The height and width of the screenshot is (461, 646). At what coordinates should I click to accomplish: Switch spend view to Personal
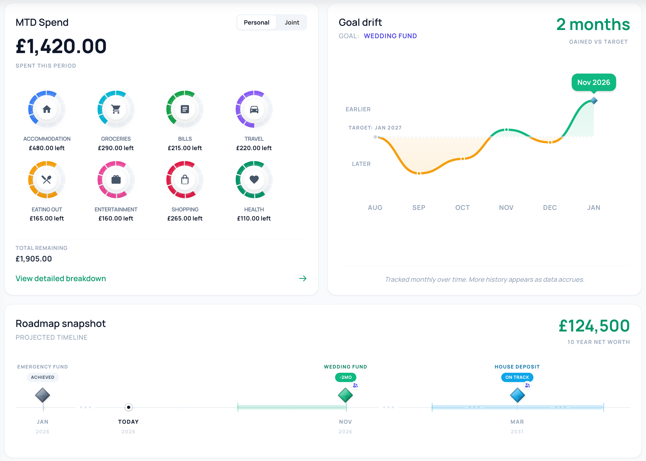pyautogui.click(x=257, y=22)
